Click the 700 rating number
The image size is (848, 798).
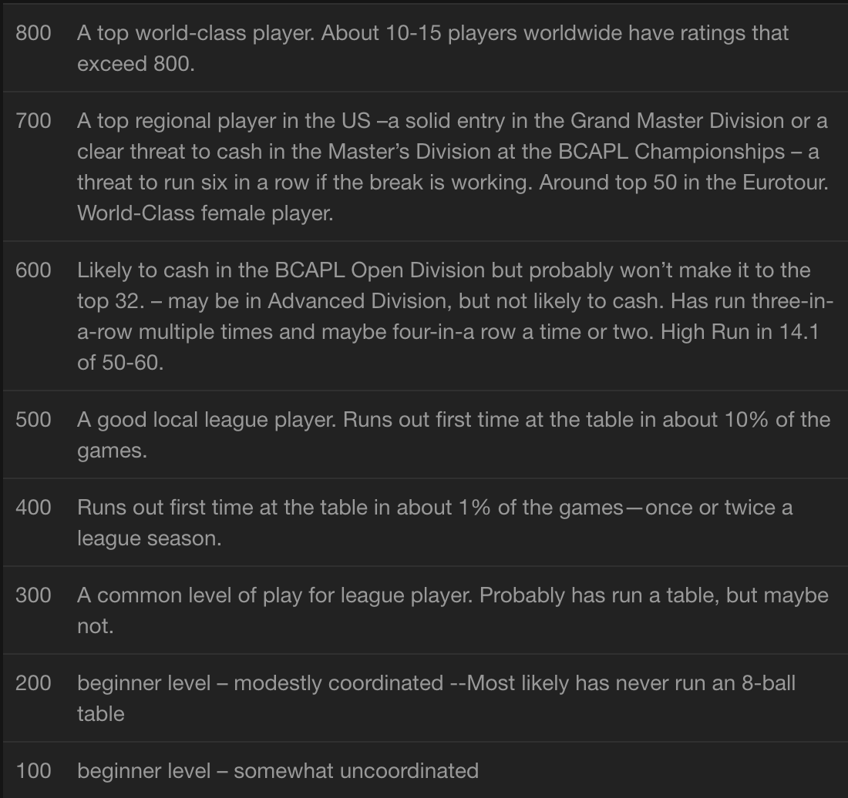[x=33, y=121]
